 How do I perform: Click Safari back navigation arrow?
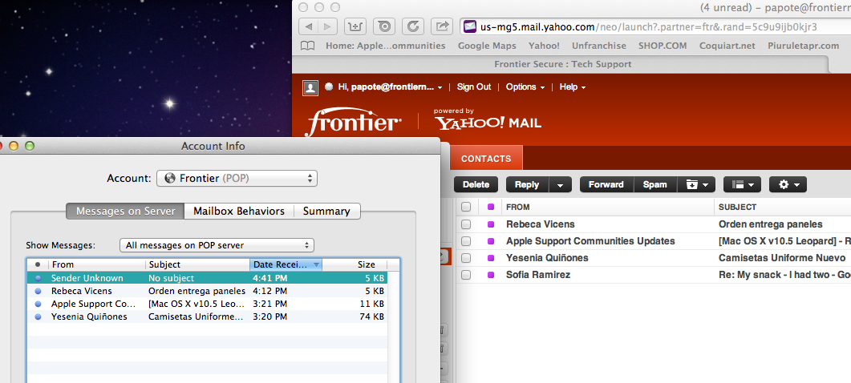tap(308, 26)
